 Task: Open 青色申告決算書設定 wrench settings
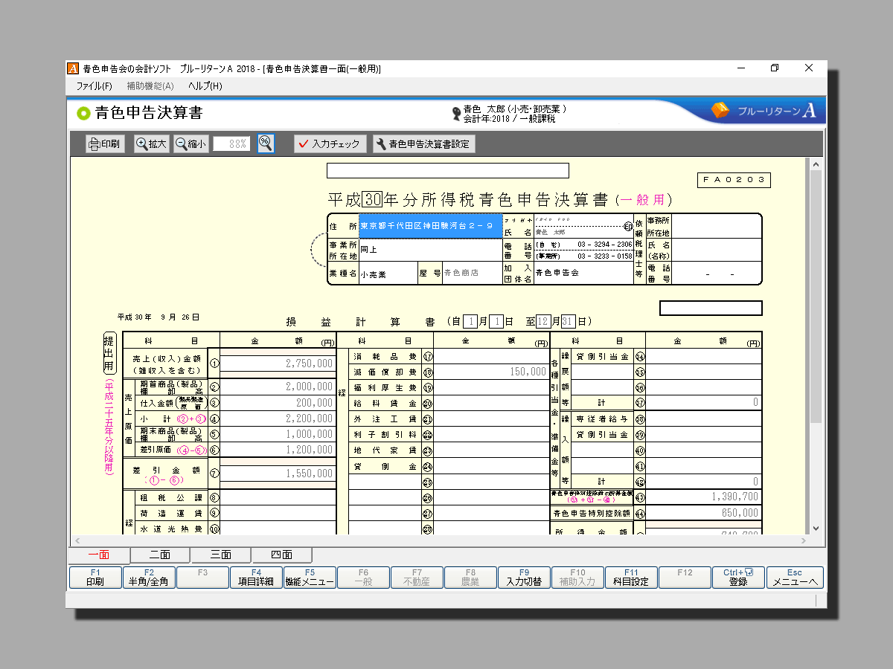[423, 144]
